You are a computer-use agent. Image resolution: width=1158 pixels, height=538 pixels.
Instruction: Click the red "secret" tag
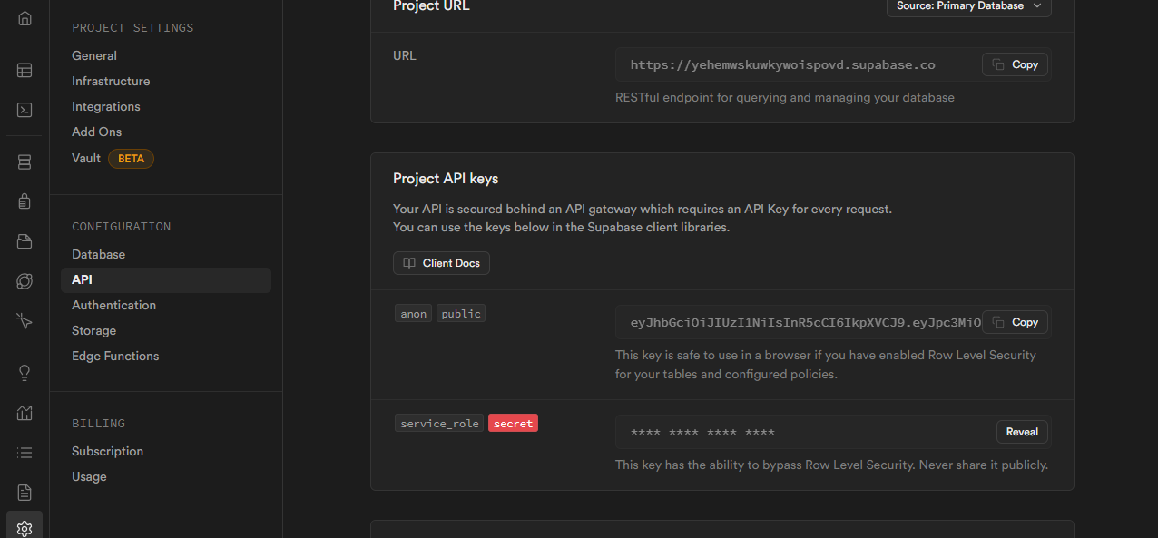coord(513,424)
